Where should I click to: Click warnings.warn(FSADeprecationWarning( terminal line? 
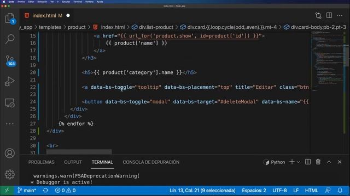pos(86,176)
